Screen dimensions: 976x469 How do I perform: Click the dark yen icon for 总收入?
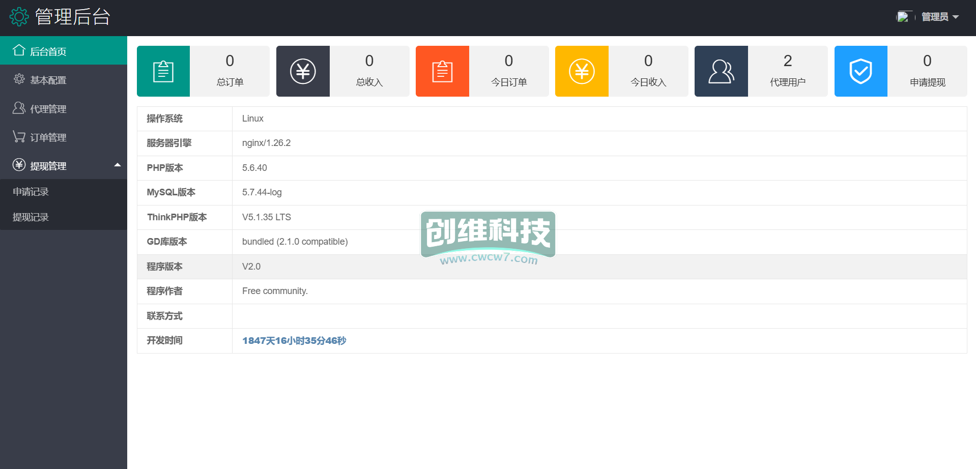click(303, 71)
